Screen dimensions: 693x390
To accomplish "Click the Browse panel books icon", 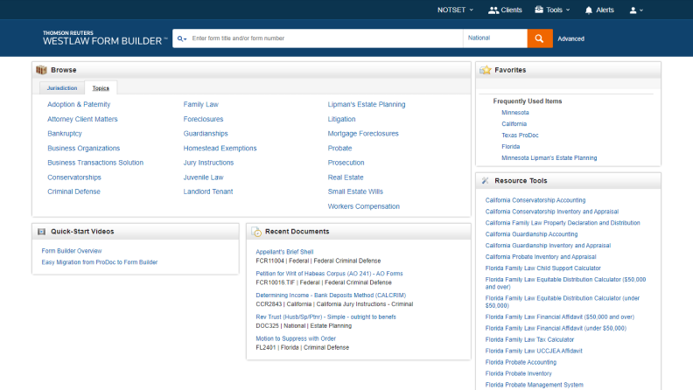I will (x=41, y=69).
